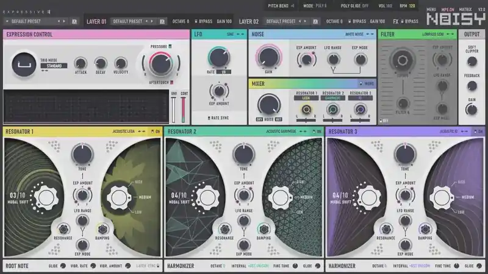Image resolution: width=488 pixels, height=274 pixels.
Task: Click MPE On in the header
Action: (x=448, y=10)
